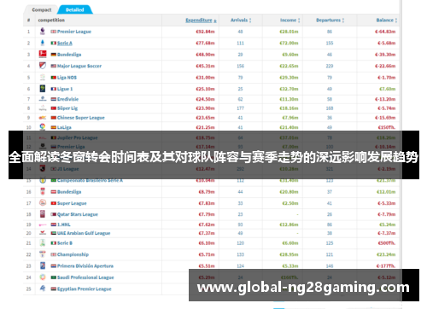Open the Championship competition link
Screen dimensions: 427x309
click(73, 254)
